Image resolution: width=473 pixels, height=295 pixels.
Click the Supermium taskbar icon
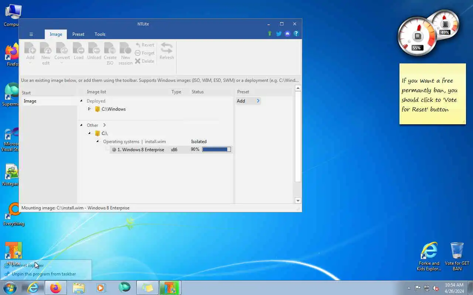tap(125, 288)
